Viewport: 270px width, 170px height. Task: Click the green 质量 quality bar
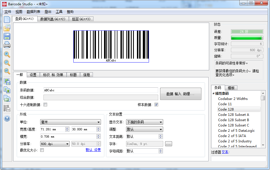coord(247,38)
